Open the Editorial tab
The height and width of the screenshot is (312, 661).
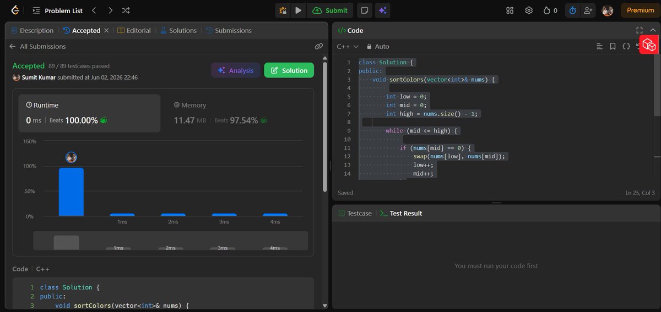click(x=134, y=31)
